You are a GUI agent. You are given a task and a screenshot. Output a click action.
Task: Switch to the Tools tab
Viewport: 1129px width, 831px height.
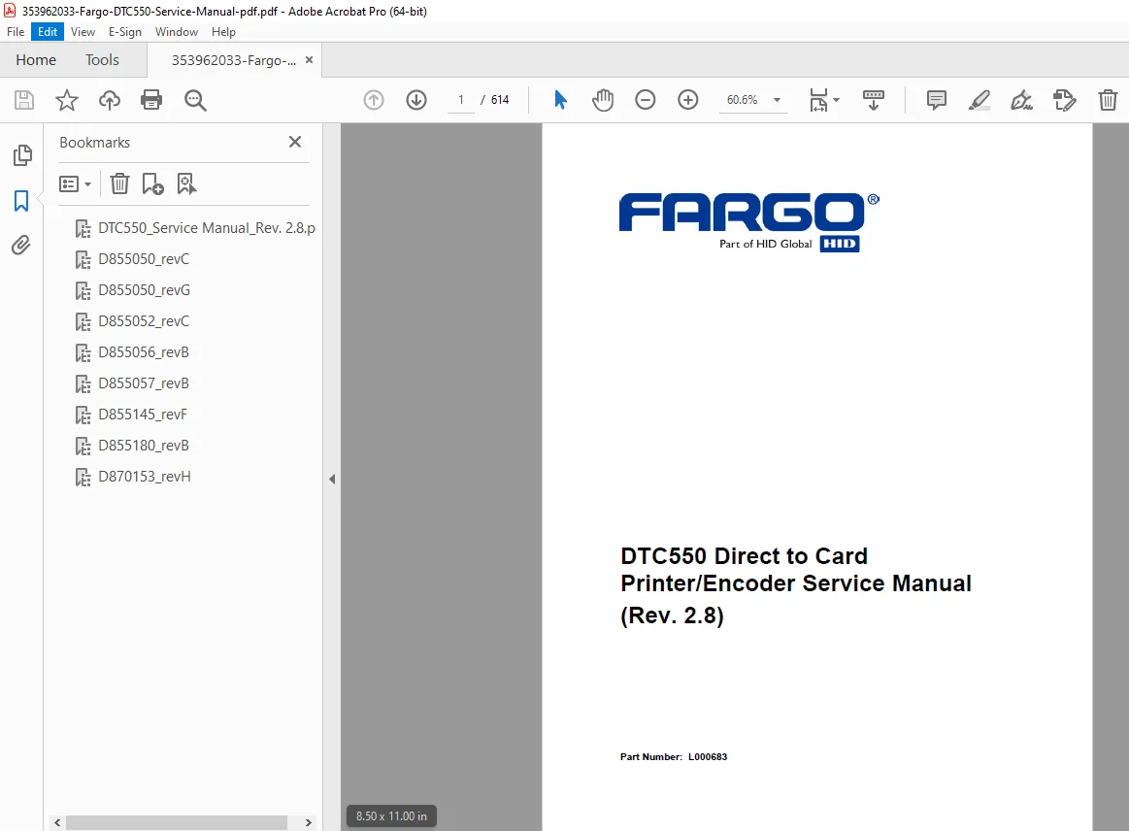pyautogui.click(x=102, y=60)
